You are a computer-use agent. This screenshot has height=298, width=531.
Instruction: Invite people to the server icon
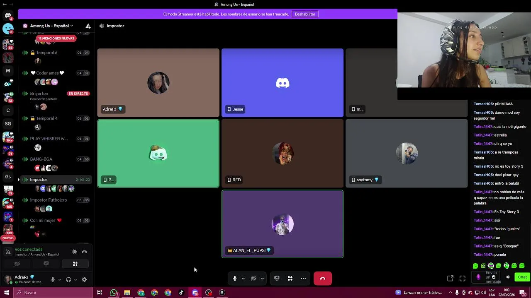[88, 26]
